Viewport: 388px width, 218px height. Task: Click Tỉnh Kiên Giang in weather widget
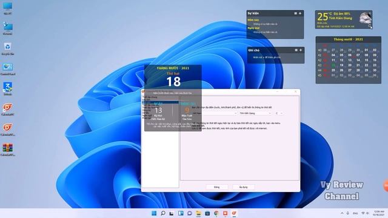click(x=340, y=18)
